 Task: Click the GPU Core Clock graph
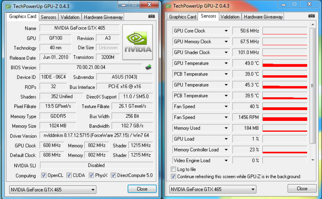285,31
